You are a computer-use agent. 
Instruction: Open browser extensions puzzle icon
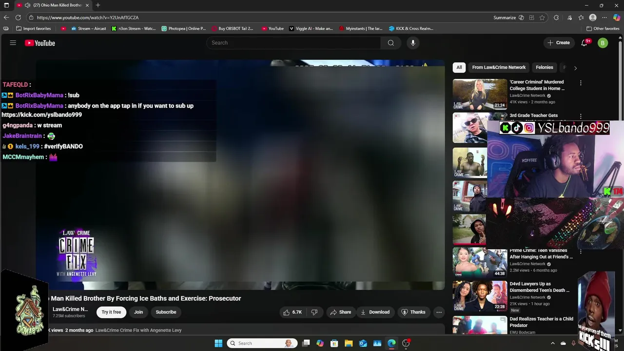[556, 18]
